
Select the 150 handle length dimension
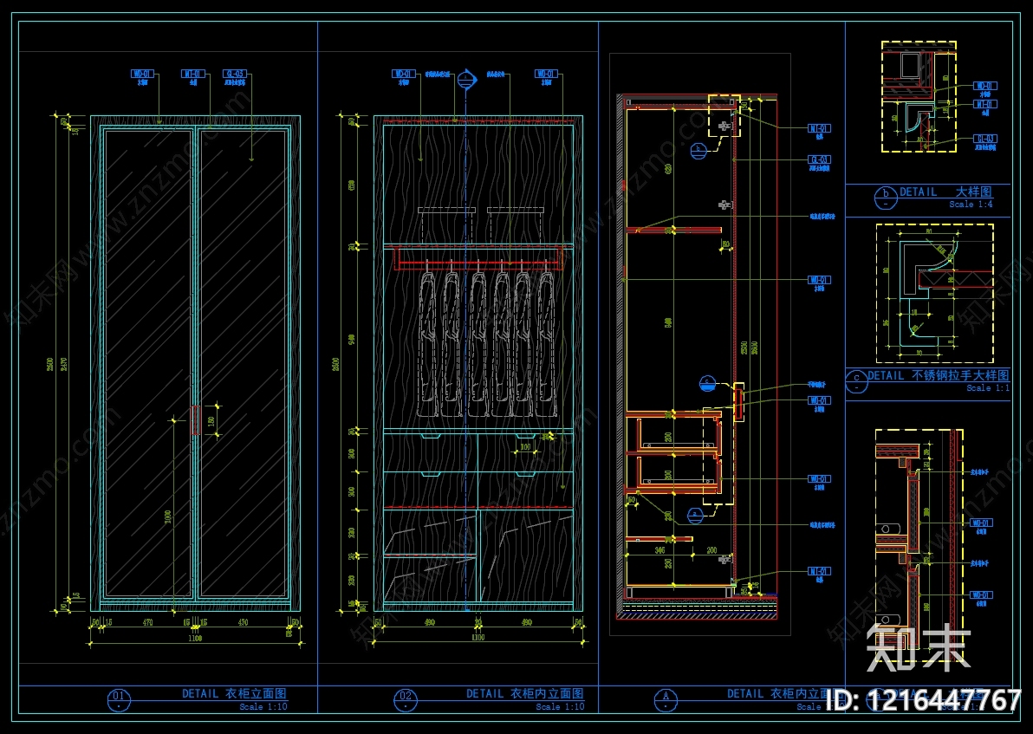[211, 420]
